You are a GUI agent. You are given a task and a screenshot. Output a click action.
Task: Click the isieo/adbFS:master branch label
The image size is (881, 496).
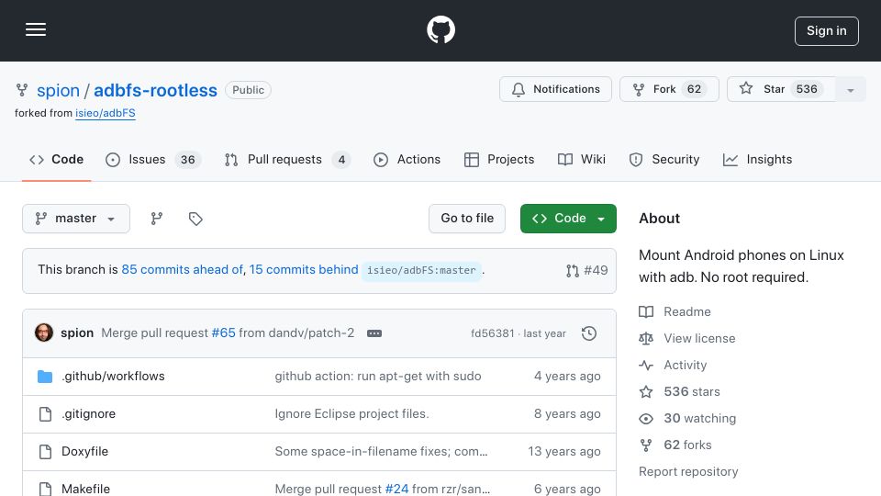coord(421,270)
